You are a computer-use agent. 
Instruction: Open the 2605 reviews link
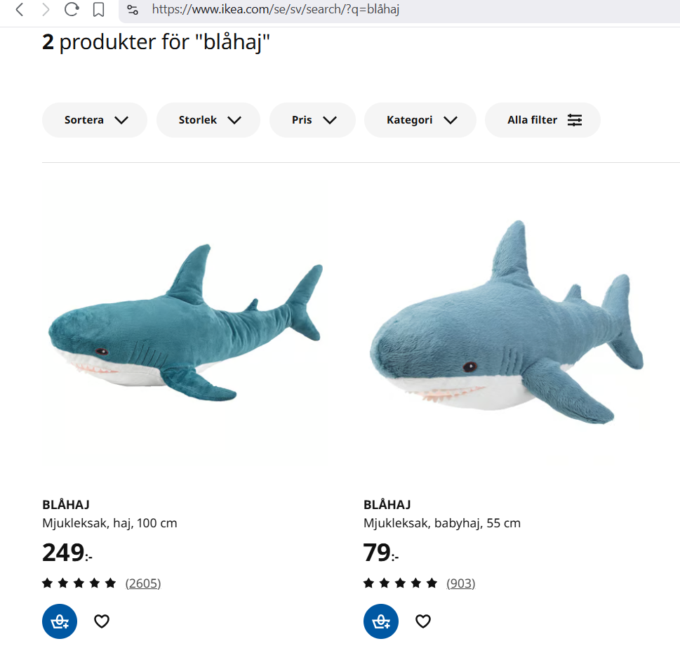point(143,583)
